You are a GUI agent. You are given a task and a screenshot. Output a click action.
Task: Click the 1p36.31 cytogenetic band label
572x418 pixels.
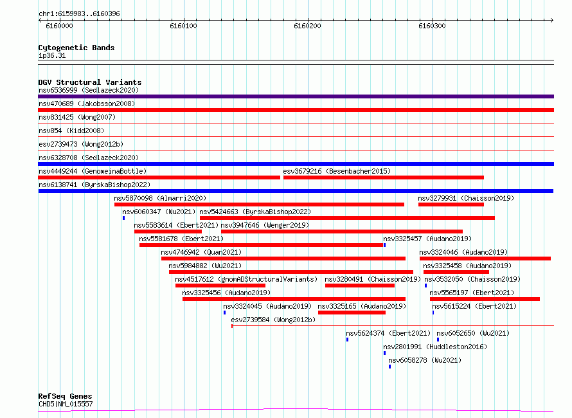pos(52,55)
